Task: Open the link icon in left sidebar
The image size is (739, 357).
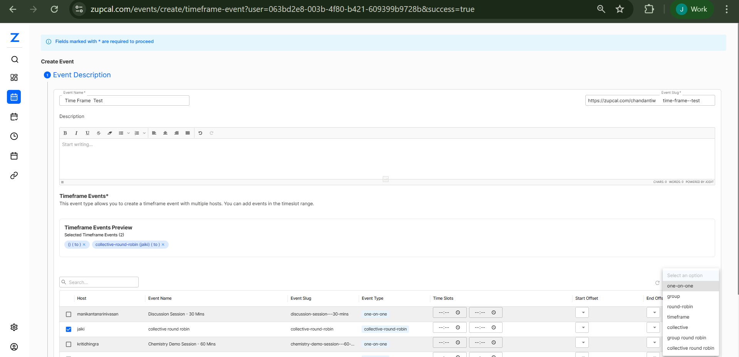Action: tap(14, 176)
